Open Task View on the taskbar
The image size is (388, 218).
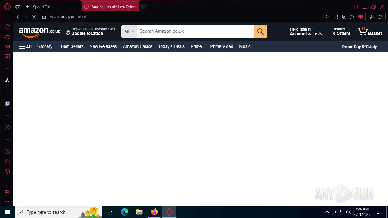pyautogui.click(x=109, y=212)
